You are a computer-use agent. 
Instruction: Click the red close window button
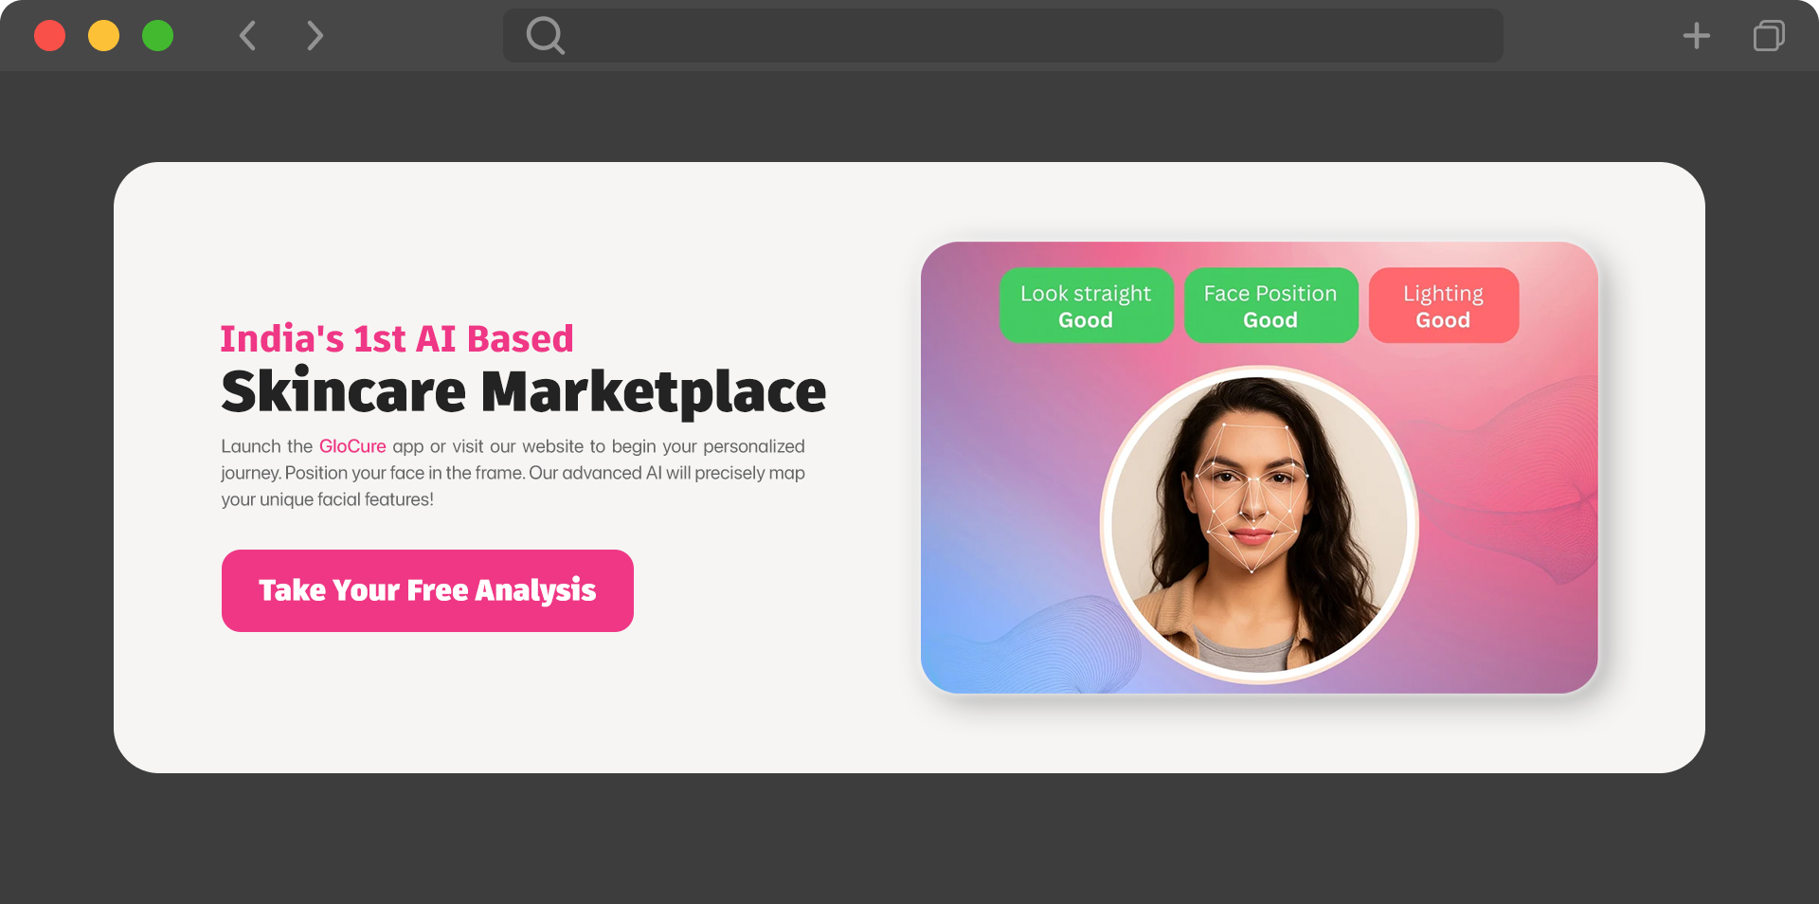tap(50, 36)
